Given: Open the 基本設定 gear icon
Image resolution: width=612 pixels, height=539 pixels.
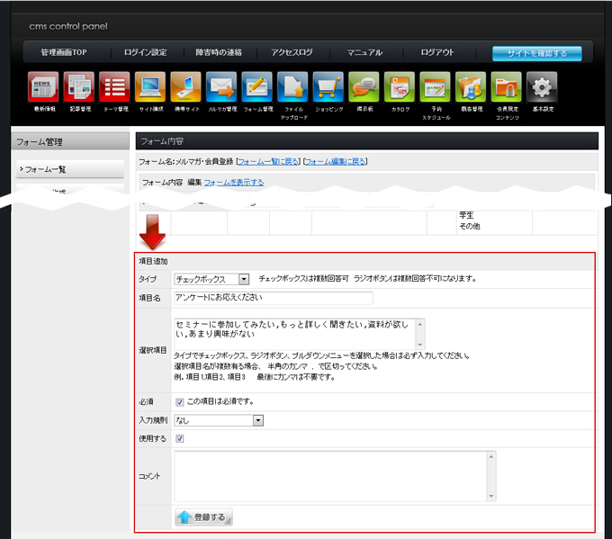Looking at the screenshot, I should (542, 87).
